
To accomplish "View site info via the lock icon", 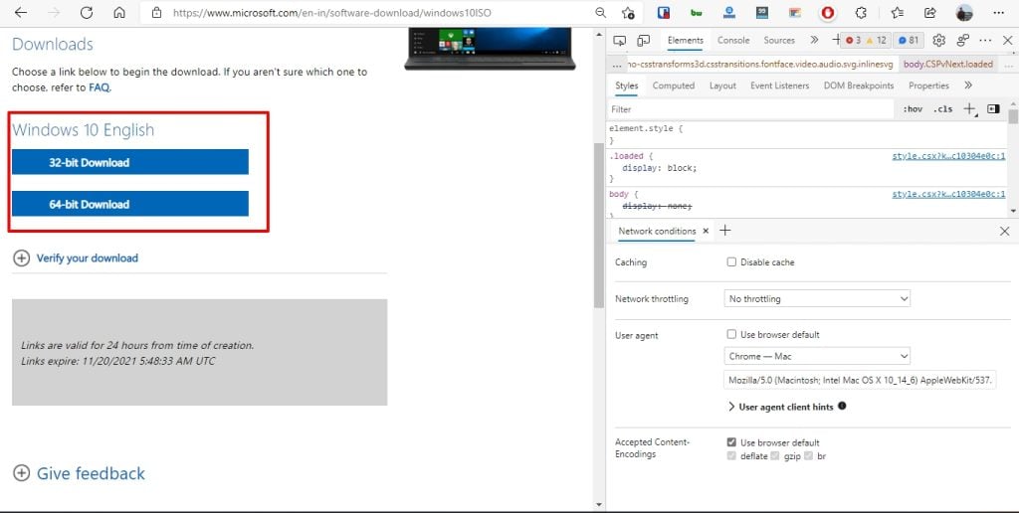I will [x=156, y=12].
